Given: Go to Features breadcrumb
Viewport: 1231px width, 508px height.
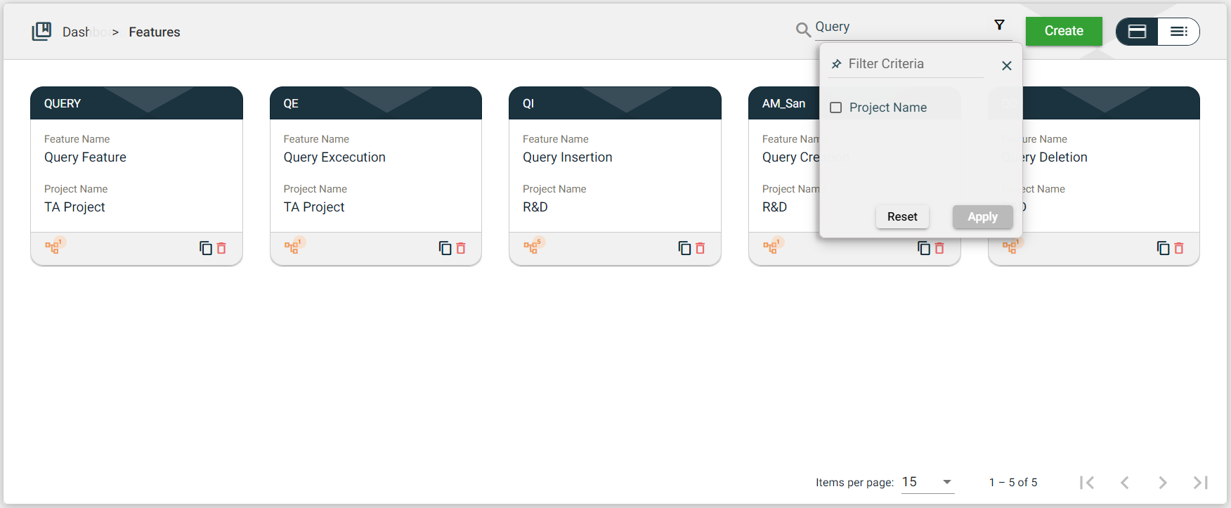Looking at the screenshot, I should (155, 32).
